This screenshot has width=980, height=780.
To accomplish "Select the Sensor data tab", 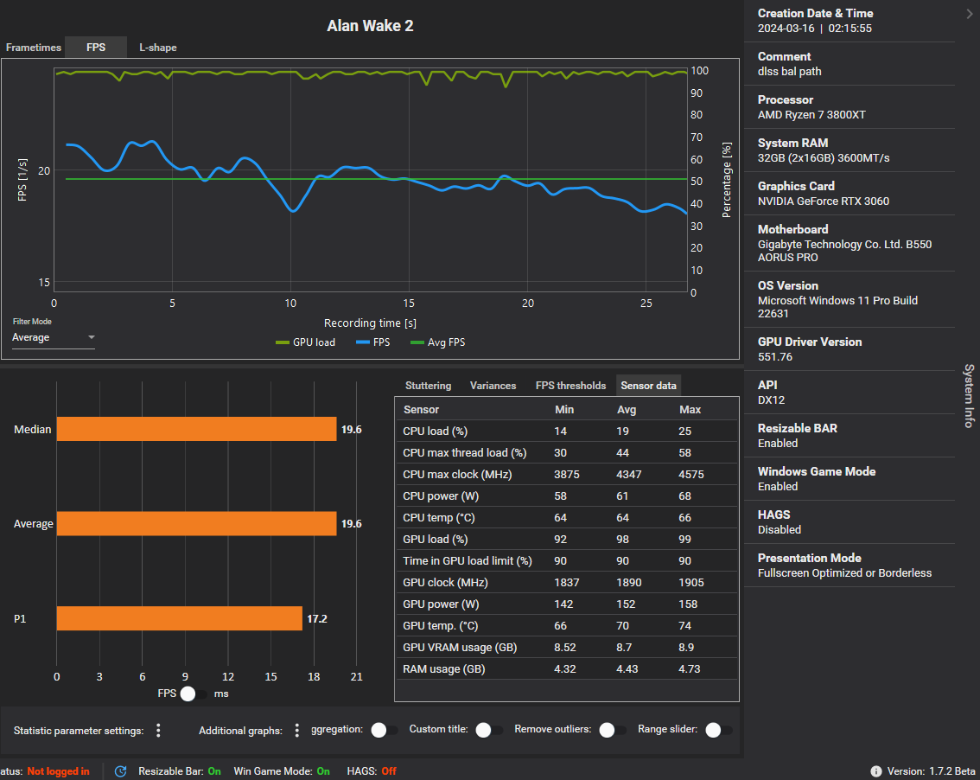I will coord(648,386).
